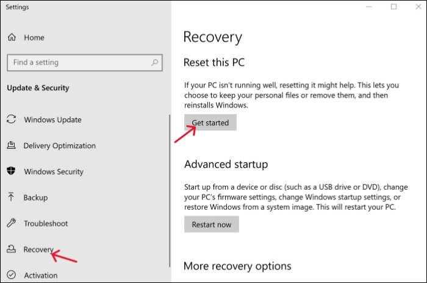Click the Backup upload arrow icon
This screenshot has width=427, height=283.
[12, 198]
